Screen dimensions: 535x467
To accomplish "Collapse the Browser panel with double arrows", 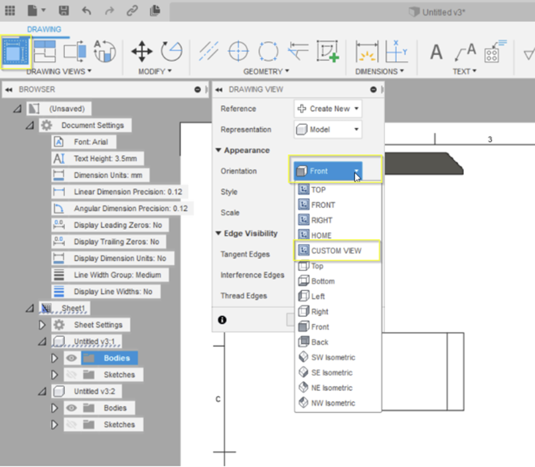I will pos(8,89).
